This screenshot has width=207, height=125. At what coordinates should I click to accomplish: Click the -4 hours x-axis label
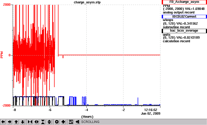tap(86, 110)
